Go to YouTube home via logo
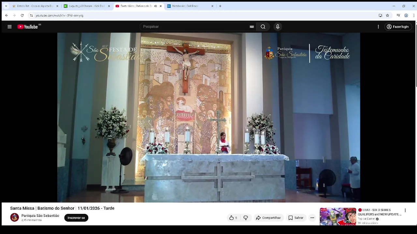 pyautogui.click(x=28, y=27)
